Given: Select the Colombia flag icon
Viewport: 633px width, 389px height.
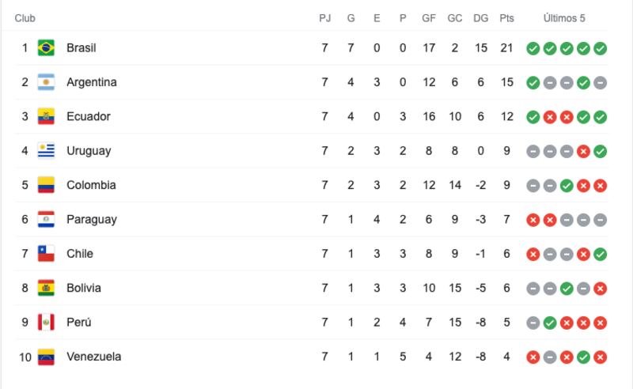Looking at the screenshot, I should click(46, 185).
